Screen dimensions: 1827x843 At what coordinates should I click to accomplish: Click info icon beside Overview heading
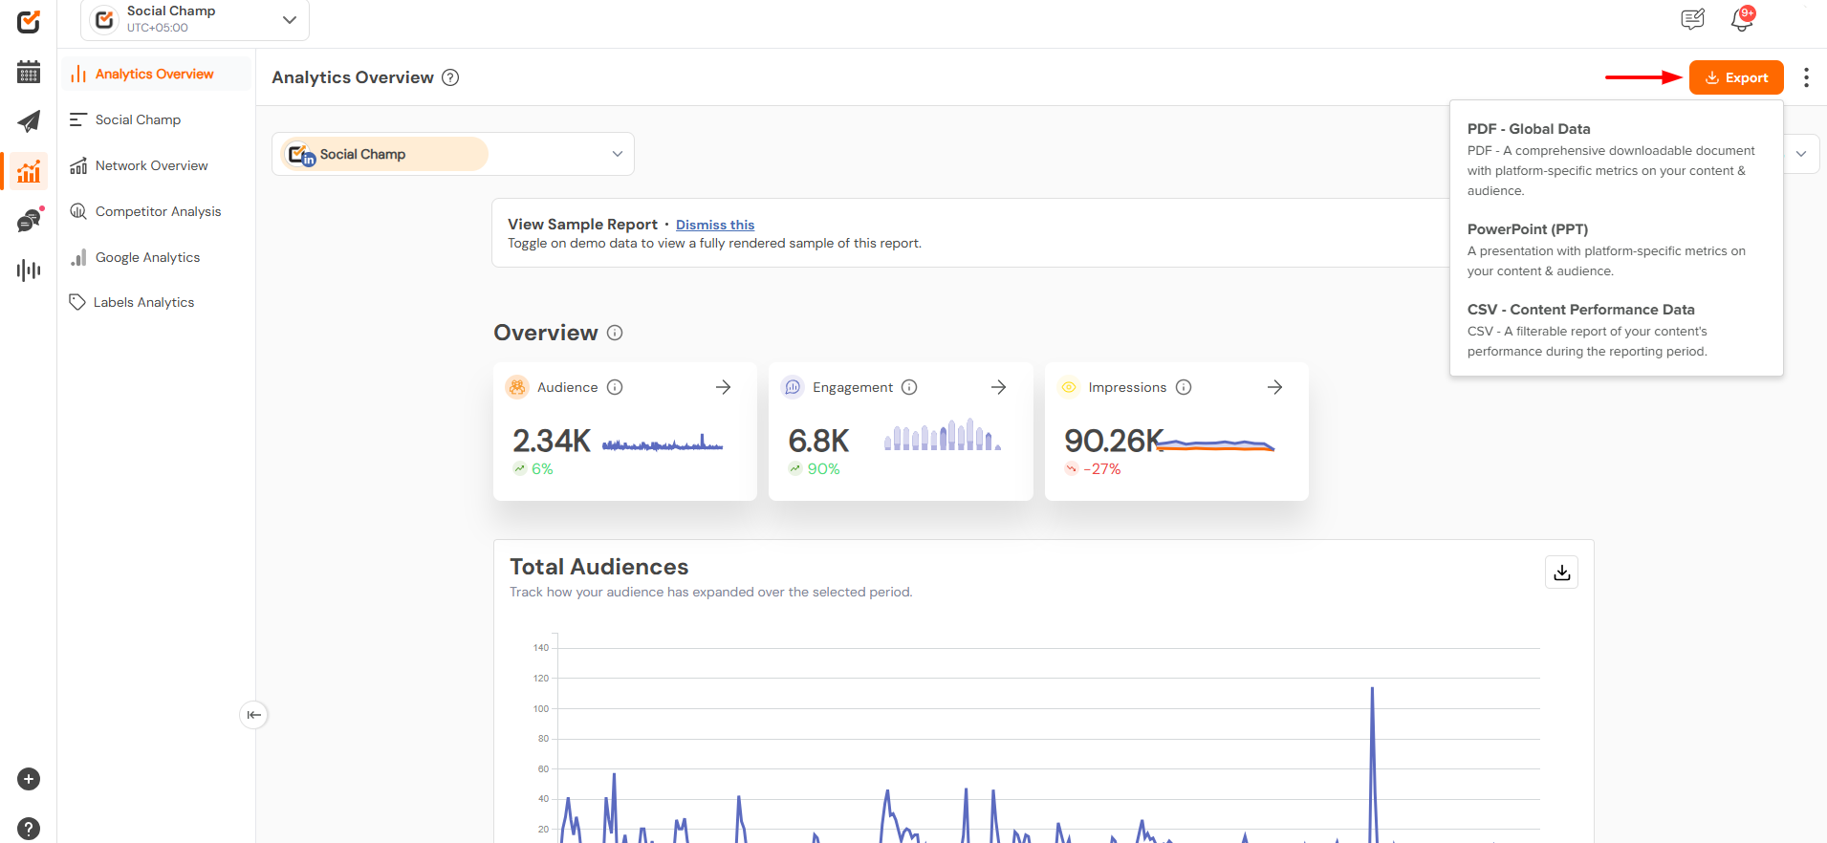(615, 333)
